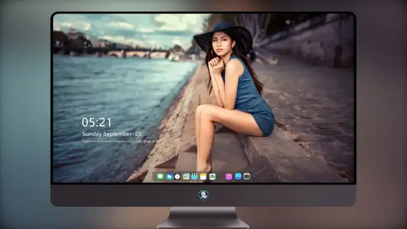This screenshot has height=229, width=407.
Task: Click the 05:21 clock widget
Action: pyautogui.click(x=97, y=122)
